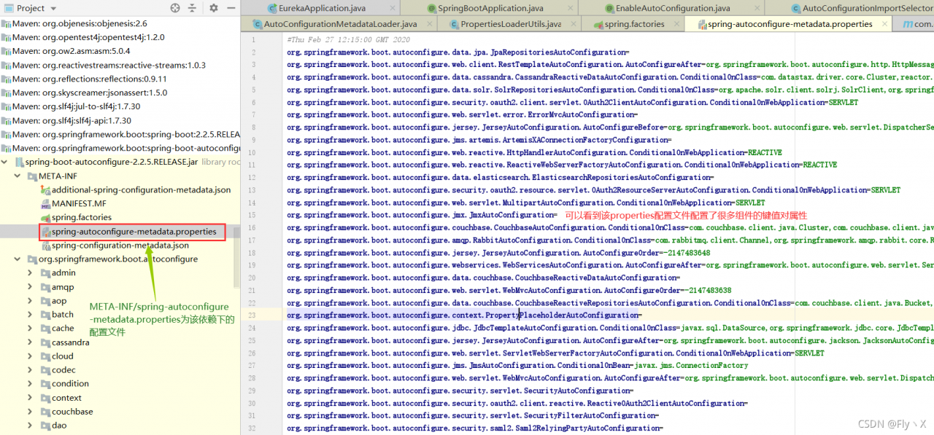Close the EnableAutoConfiguration.java tab

pyautogui.click(x=758, y=8)
